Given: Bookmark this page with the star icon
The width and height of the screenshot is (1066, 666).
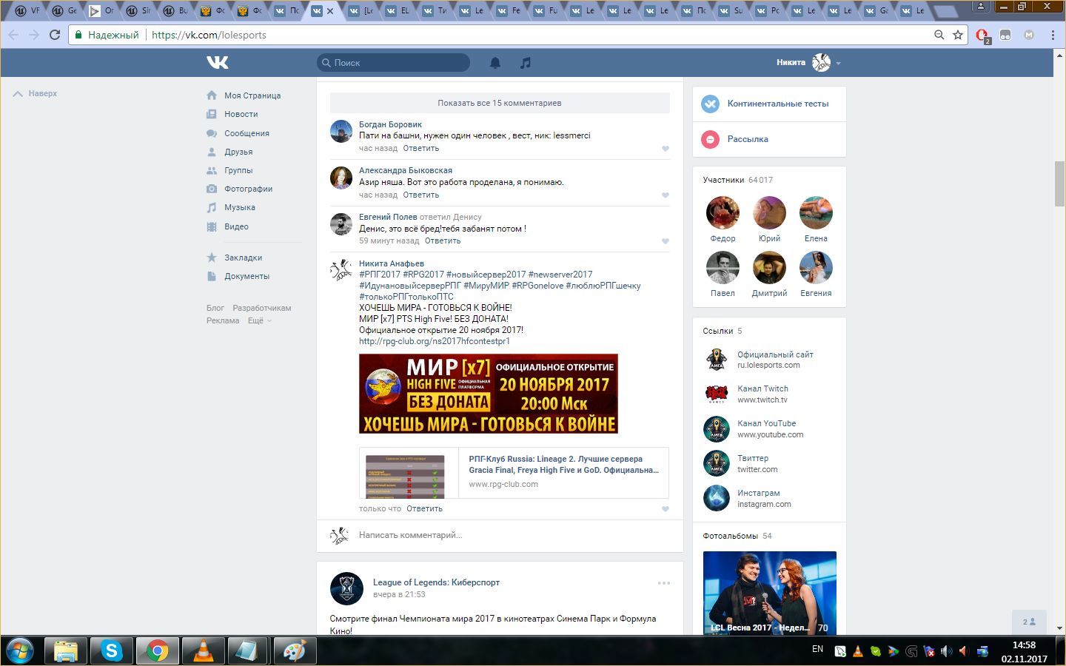Looking at the screenshot, I should (958, 35).
